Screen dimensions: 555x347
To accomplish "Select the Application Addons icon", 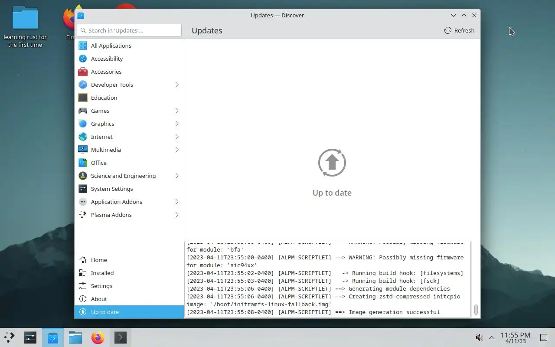I will (82, 202).
